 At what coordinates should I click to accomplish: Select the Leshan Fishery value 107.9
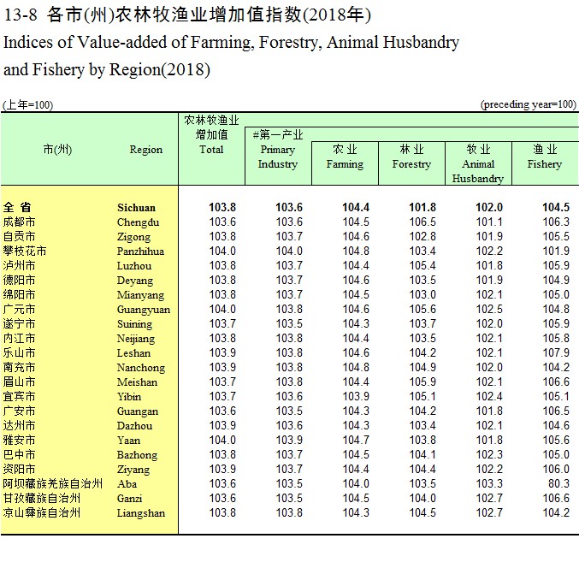(556, 352)
